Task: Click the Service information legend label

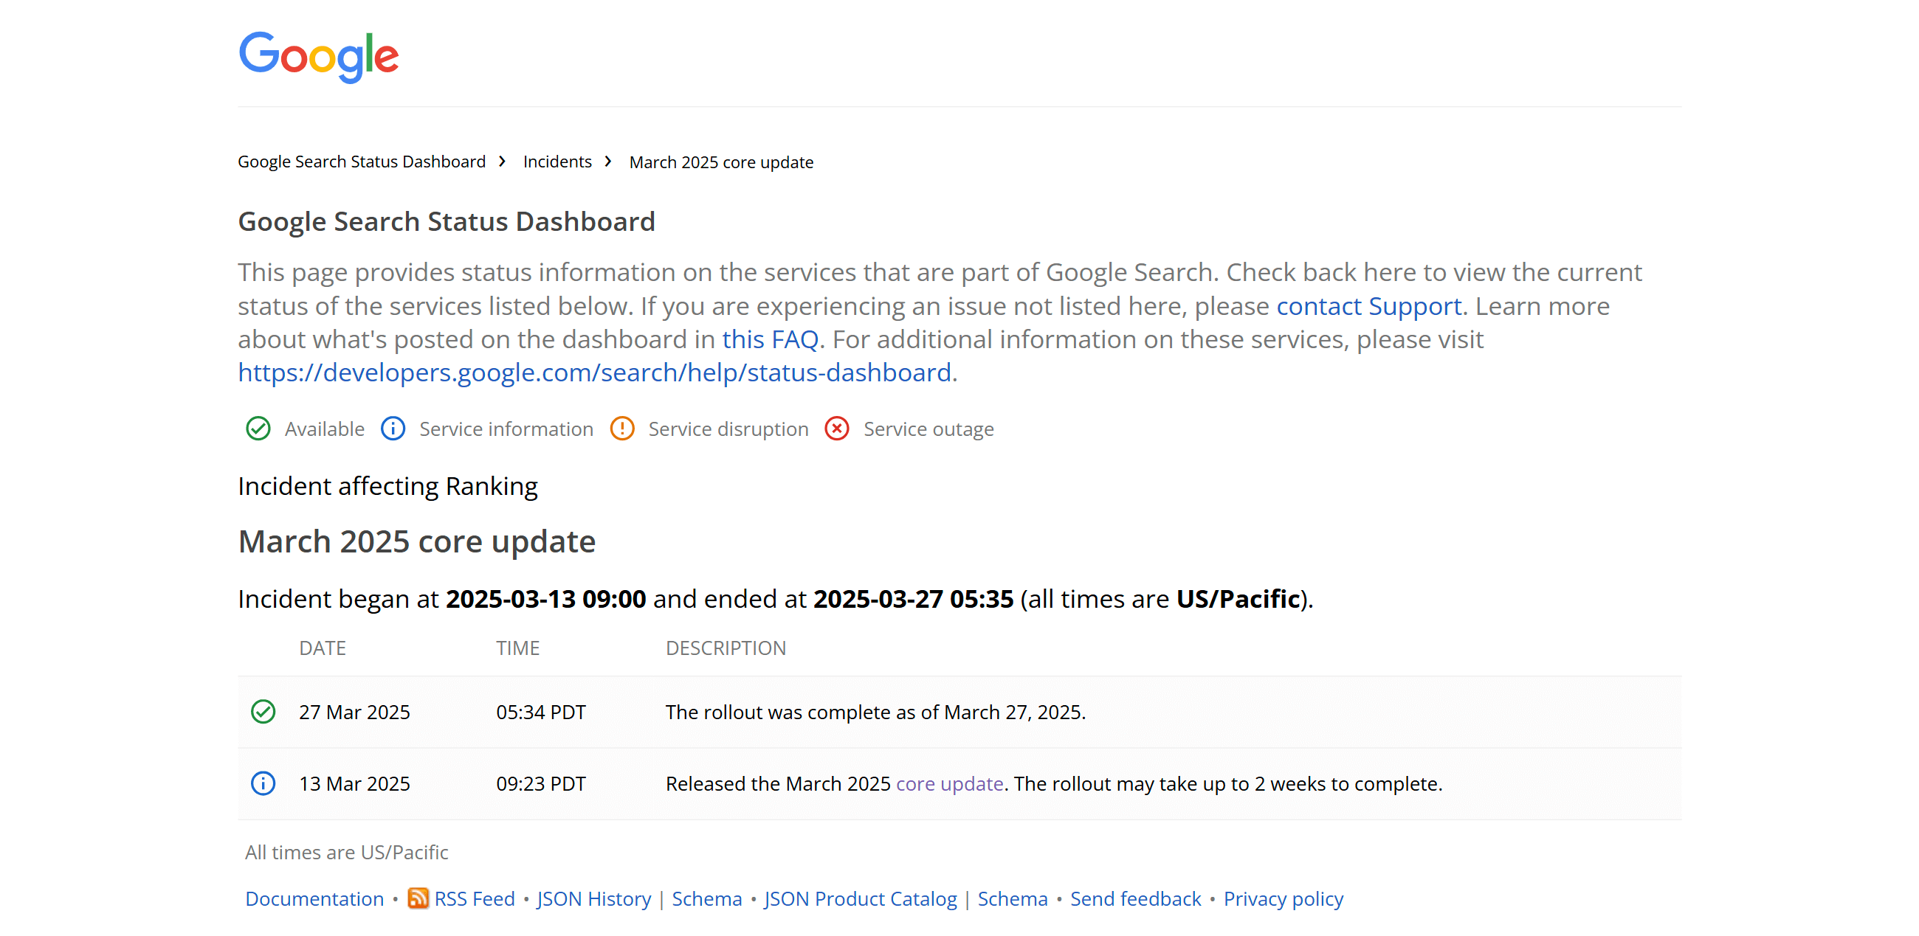Action: tap(506, 429)
